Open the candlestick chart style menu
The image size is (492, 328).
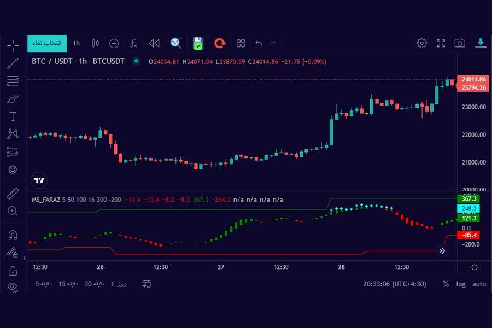[x=95, y=43]
